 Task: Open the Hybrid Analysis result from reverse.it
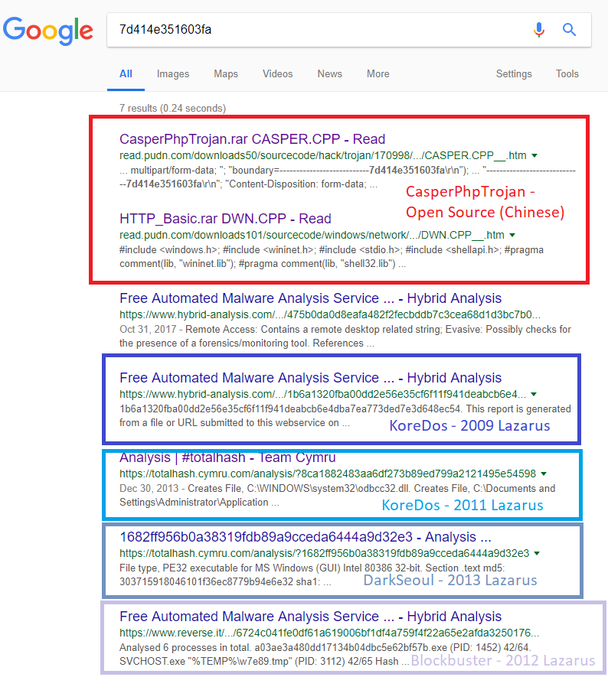pyautogui.click(x=310, y=617)
